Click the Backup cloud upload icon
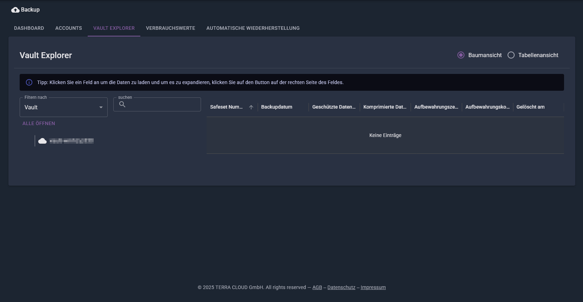Screen dimensions: 583x302 pyautogui.click(x=15, y=10)
